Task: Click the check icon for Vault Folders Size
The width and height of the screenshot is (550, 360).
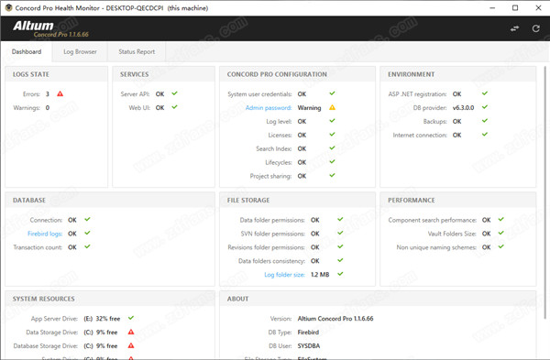Action: click(x=500, y=233)
